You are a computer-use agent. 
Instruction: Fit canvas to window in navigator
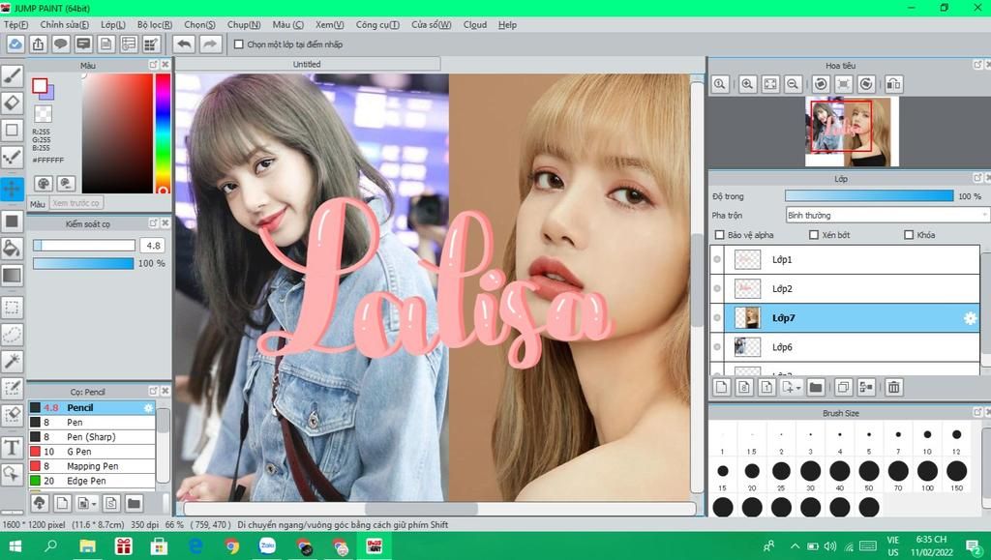769,84
